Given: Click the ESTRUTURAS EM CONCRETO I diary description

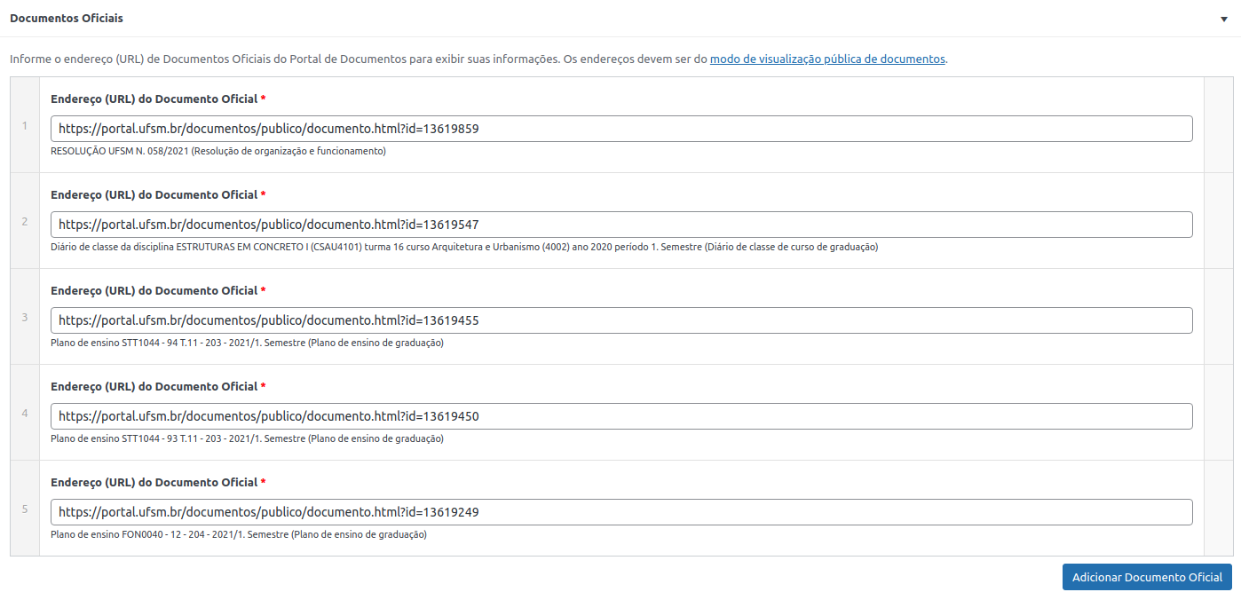Looking at the screenshot, I should click(464, 248).
